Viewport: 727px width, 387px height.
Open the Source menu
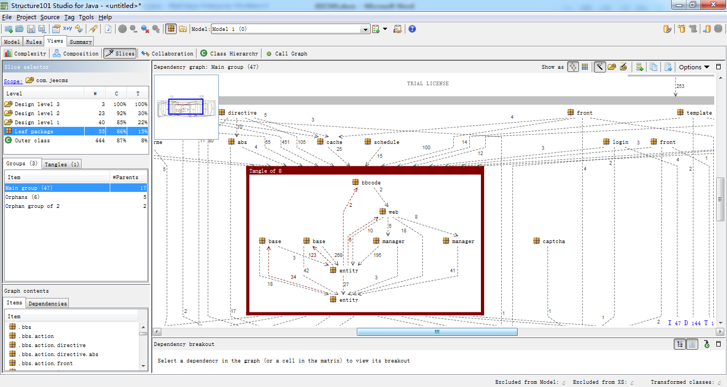point(50,17)
